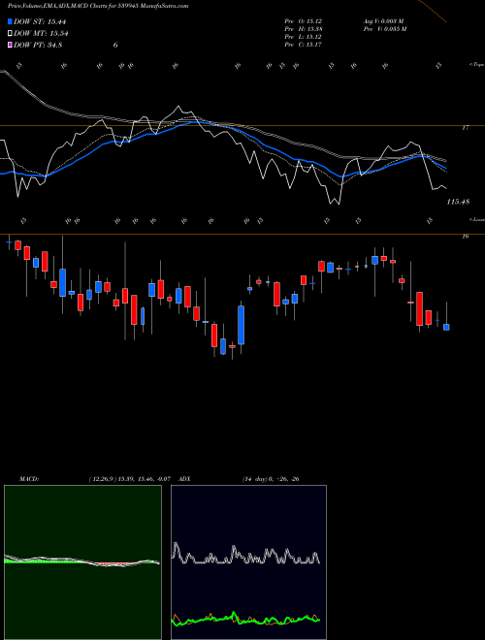The image size is (485, 640).
Task: Click the last blue candlestick on the right
Action: tap(446, 327)
